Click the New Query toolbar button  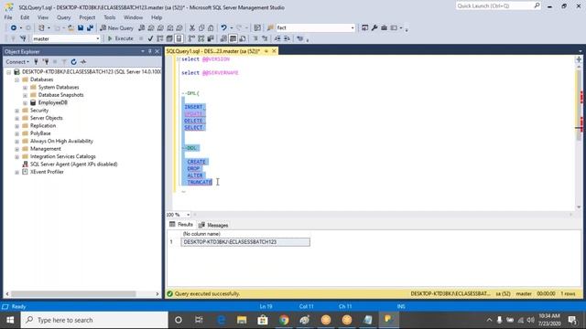116,28
